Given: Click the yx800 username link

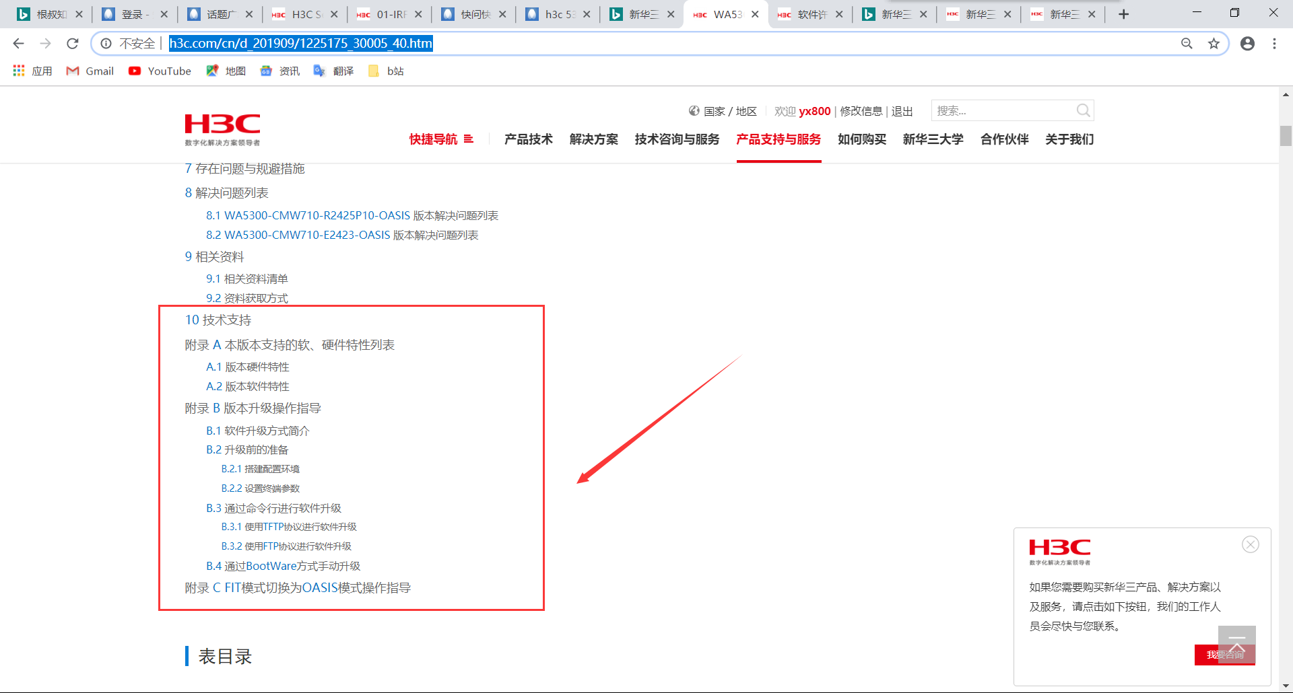Looking at the screenshot, I should coord(815,111).
